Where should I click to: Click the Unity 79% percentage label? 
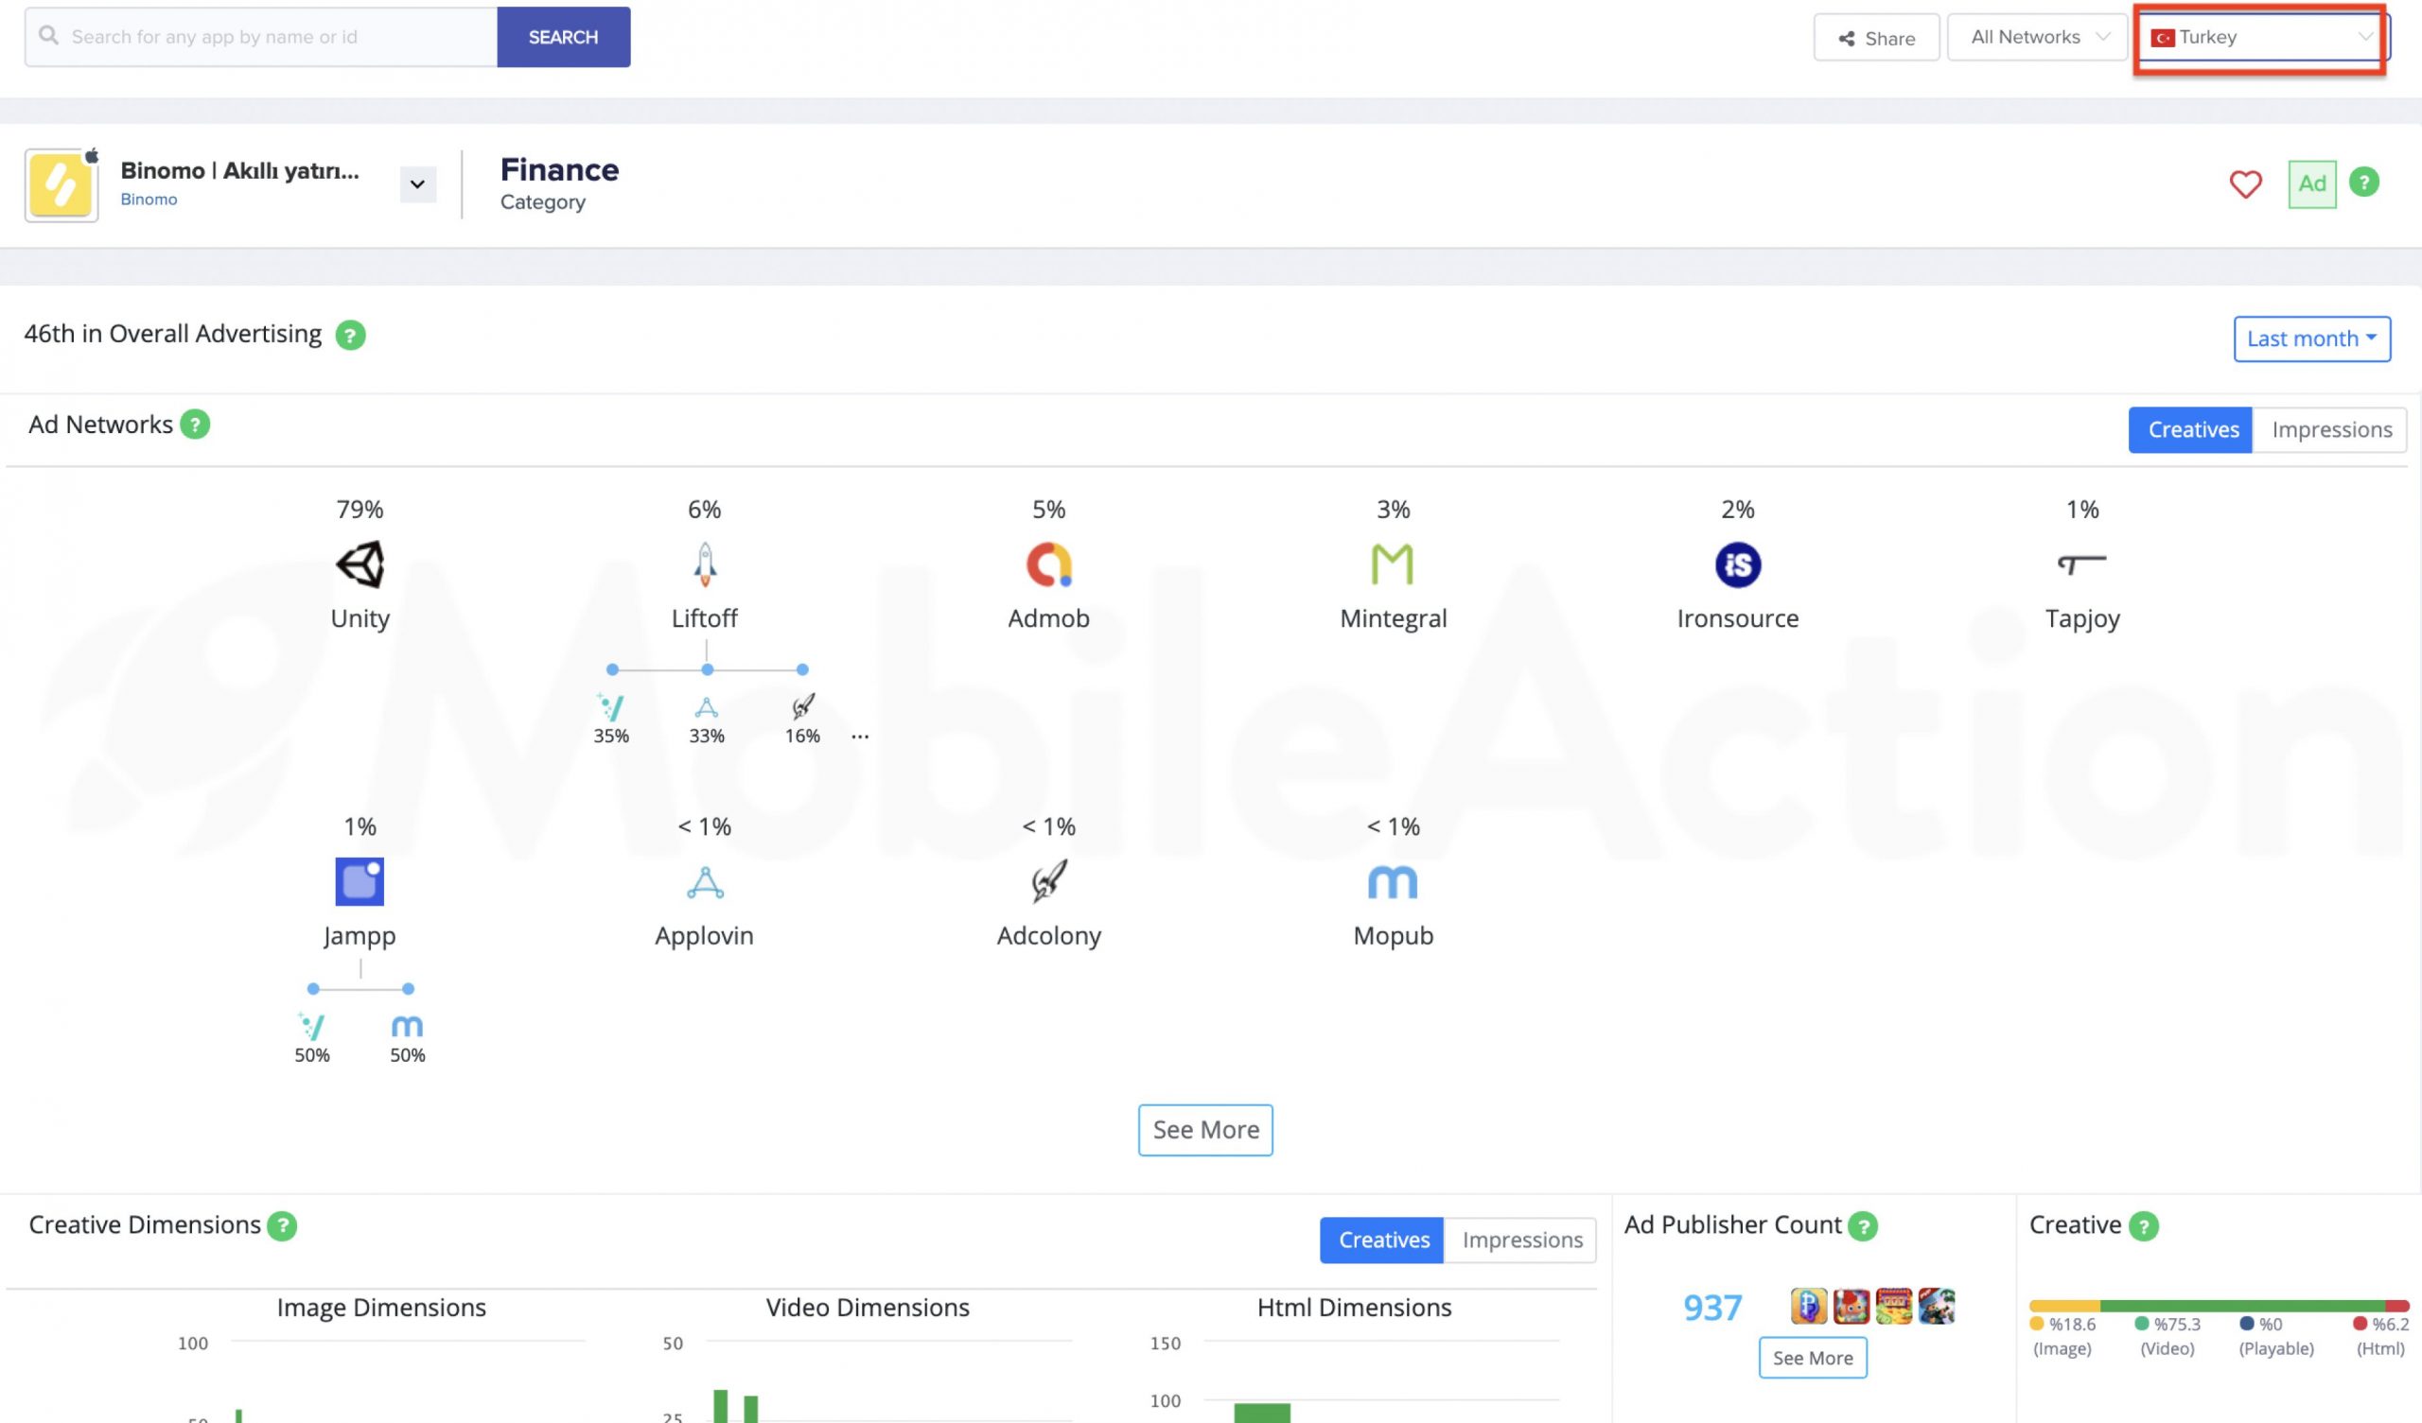(x=360, y=510)
